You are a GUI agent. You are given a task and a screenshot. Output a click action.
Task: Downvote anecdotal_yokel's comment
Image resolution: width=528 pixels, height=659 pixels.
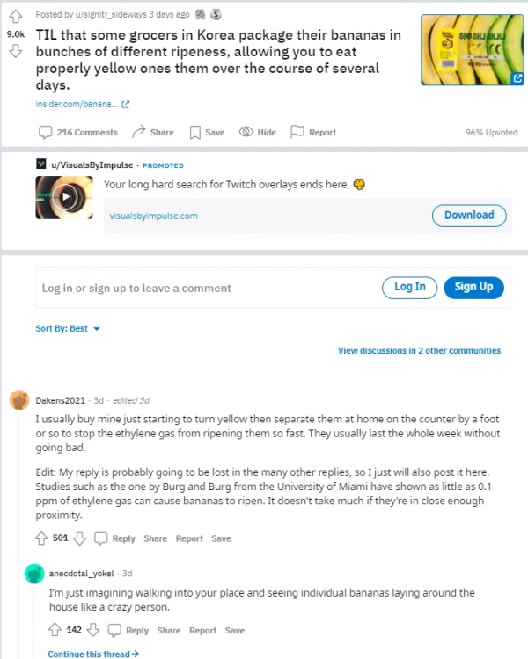[x=93, y=630]
